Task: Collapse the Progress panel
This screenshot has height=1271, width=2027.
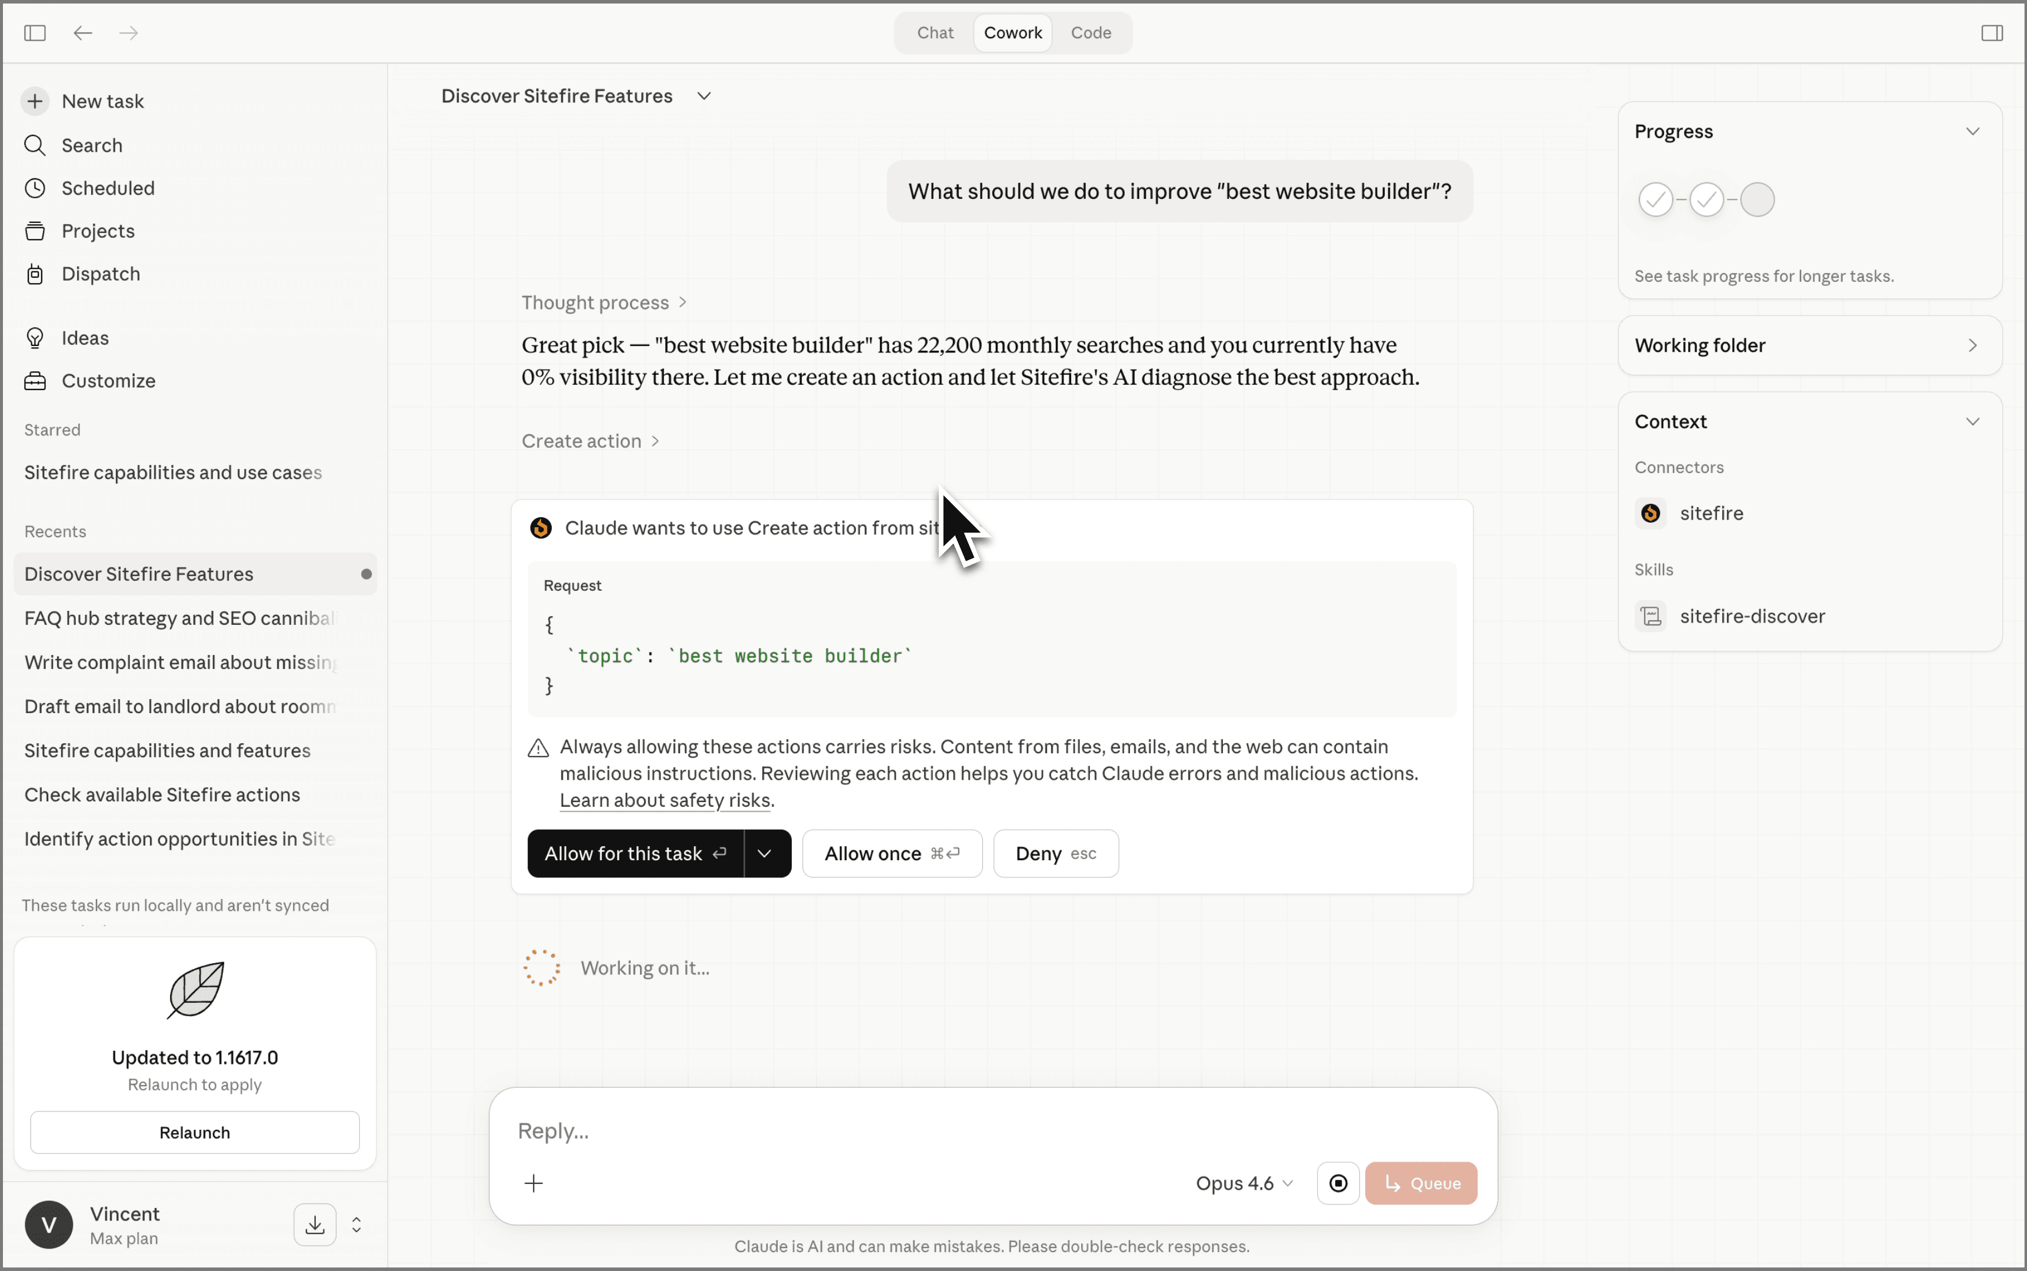Action: click(x=1972, y=131)
